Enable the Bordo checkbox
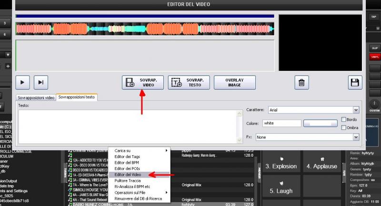 click(343, 119)
